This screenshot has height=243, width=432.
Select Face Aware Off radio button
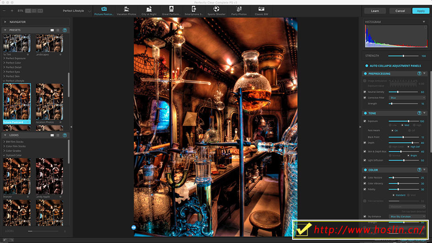(409, 131)
